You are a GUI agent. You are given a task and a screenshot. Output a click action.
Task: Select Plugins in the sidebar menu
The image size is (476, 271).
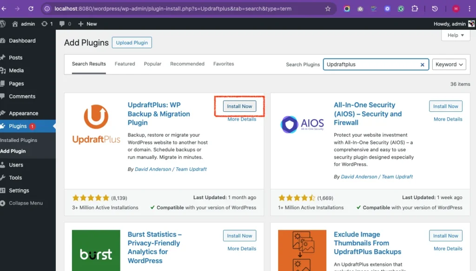(17, 126)
